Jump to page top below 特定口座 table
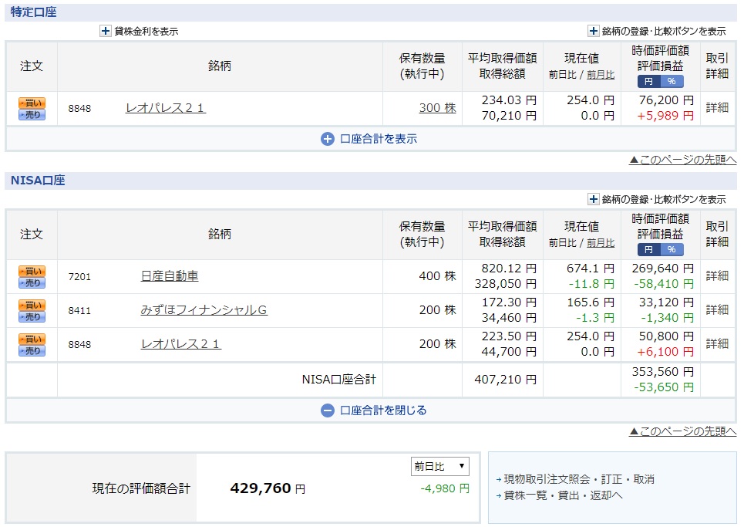 tap(683, 160)
